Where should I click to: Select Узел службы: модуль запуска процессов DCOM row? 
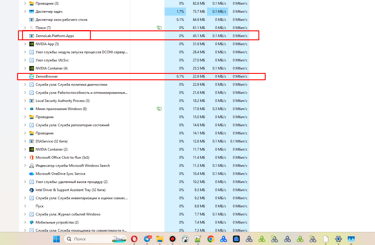pyautogui.click(x=134, y=52)
